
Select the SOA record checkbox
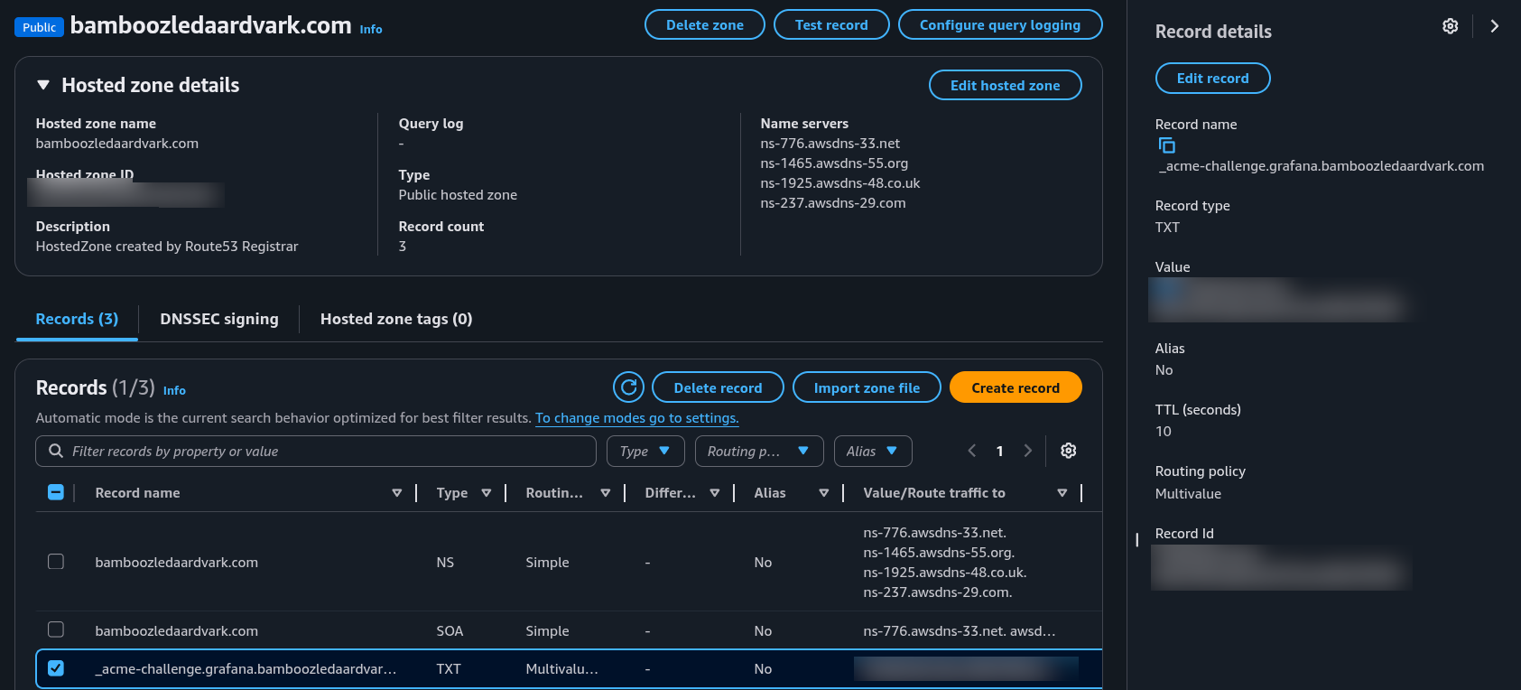coord(56,629)
